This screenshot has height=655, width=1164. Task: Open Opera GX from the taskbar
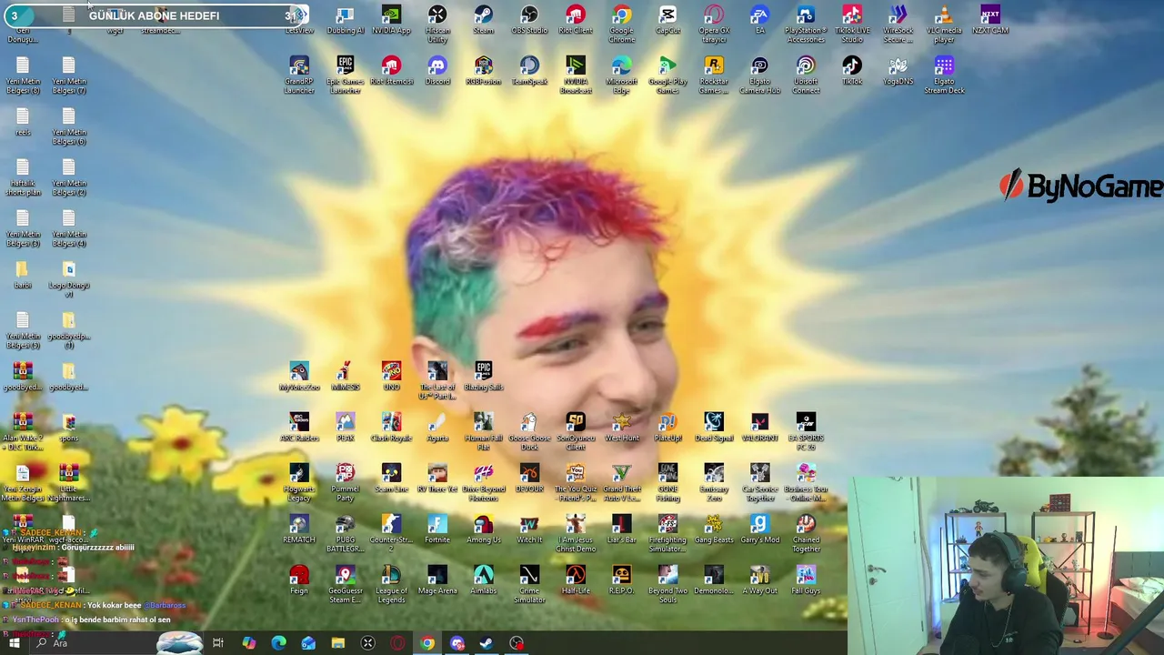pyautogui.click(x=397, y=643)
